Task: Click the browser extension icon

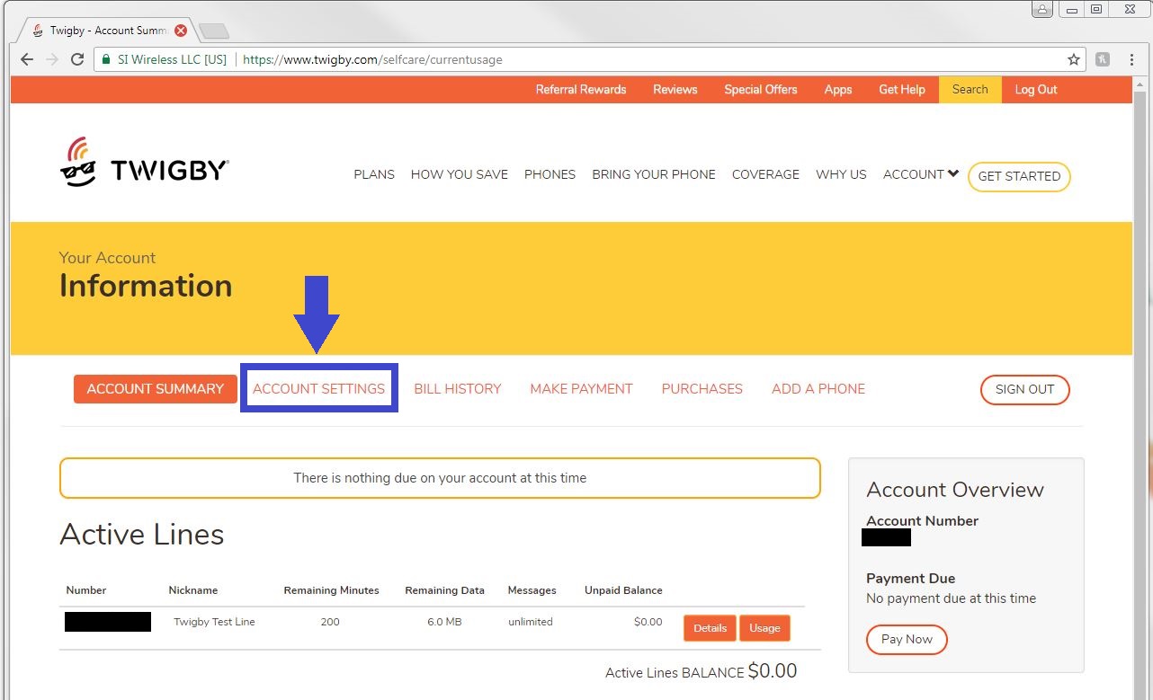Action: coord(1103,59)
